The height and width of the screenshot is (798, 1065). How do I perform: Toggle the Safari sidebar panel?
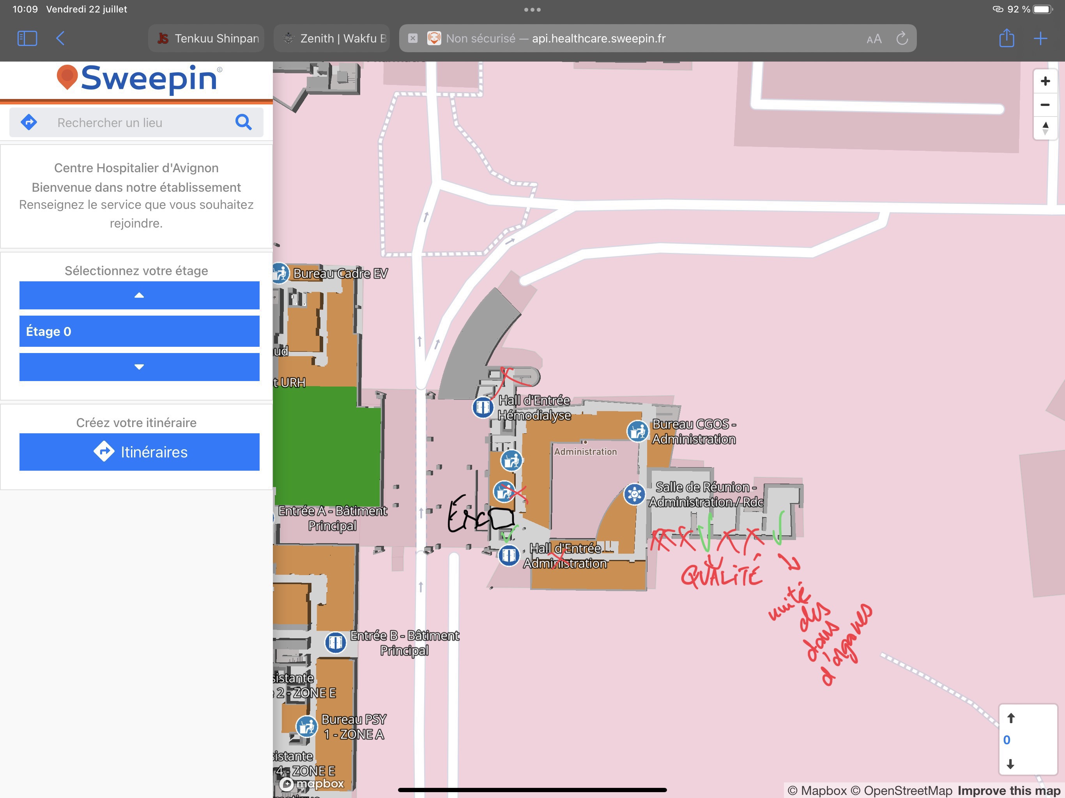pos(27,38)
